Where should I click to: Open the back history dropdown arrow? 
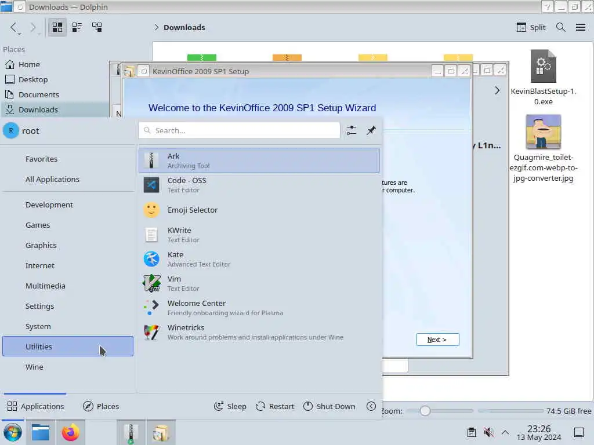[x=20, y=34]
